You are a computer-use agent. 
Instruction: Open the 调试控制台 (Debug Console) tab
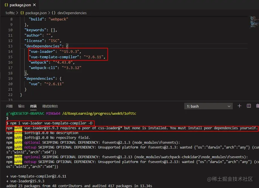pyautogui.click(x=50, y=106)
